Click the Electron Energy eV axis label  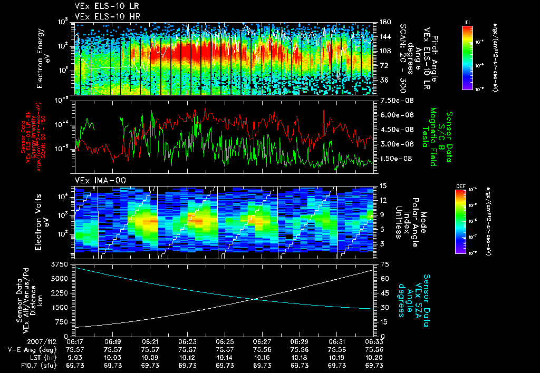point(44,58)
